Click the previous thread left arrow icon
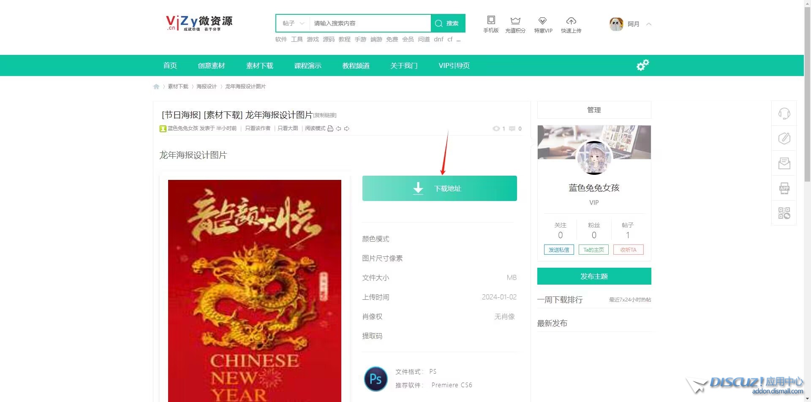 338,129
